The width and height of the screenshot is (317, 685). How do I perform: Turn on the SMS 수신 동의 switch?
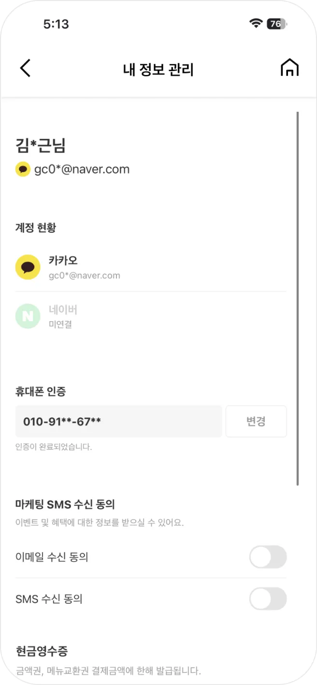point(268,599)
